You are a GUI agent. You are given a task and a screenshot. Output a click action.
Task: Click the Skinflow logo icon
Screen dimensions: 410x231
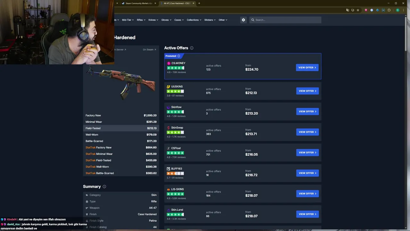click(168, 107)
